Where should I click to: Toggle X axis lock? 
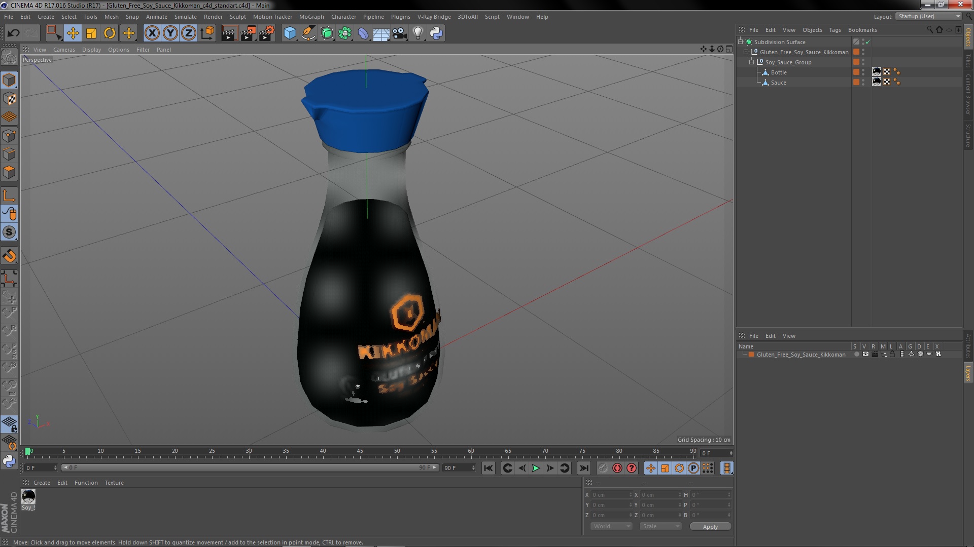click(x=152, y=33)
